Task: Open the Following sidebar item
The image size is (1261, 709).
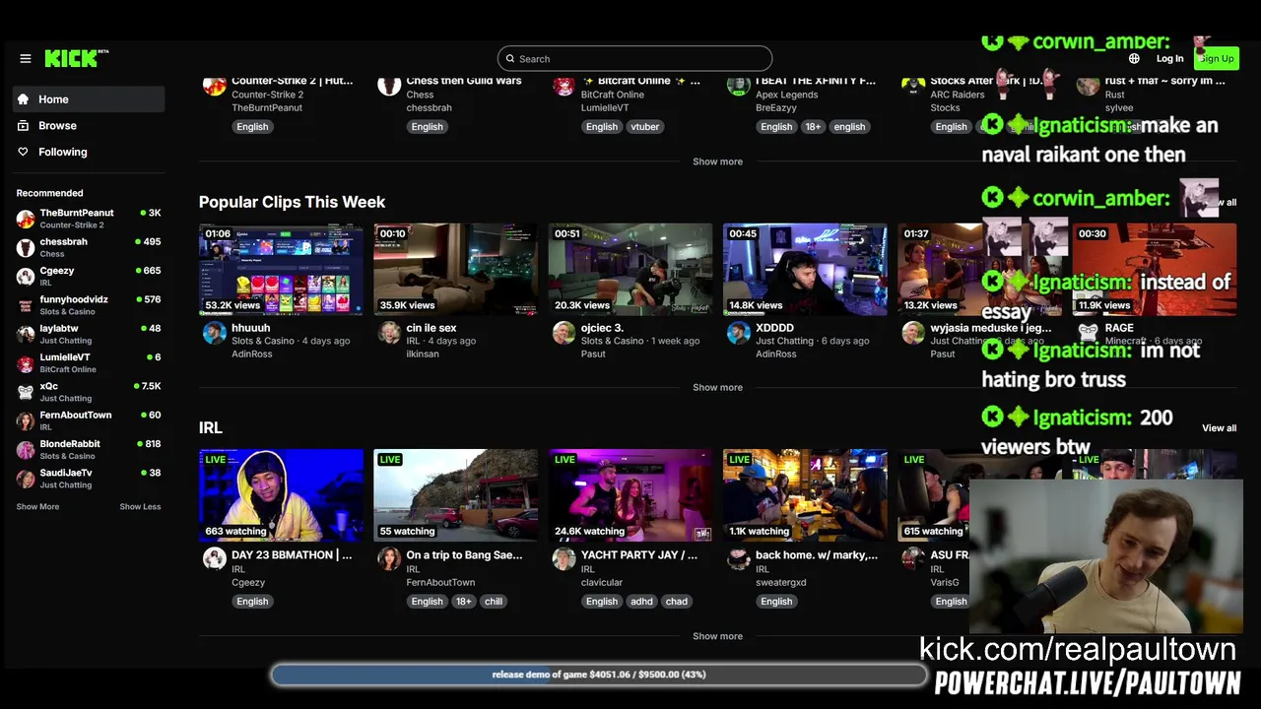Action: pyautogui.click(x=89, y=152)
